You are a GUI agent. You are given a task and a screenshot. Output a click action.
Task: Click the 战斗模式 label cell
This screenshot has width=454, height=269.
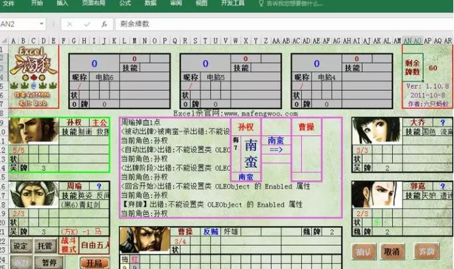click(68, 245)
